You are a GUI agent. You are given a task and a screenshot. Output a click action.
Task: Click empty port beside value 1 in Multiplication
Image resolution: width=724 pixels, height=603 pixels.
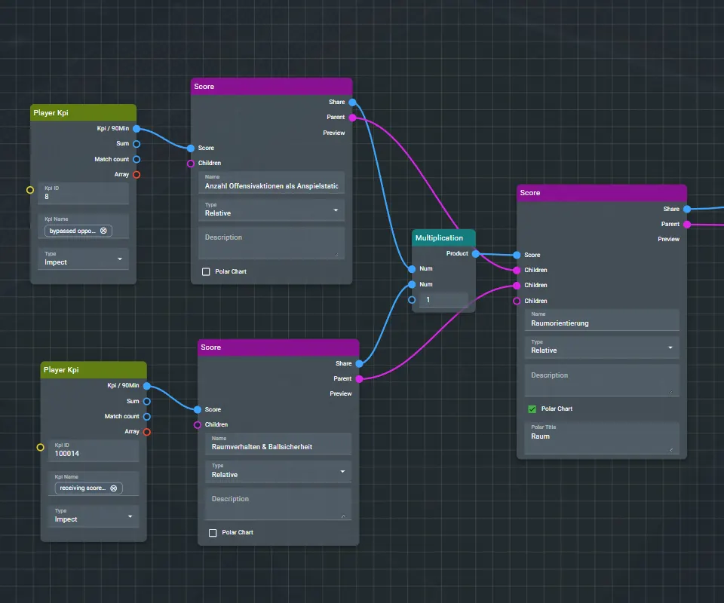pos(412,300)
